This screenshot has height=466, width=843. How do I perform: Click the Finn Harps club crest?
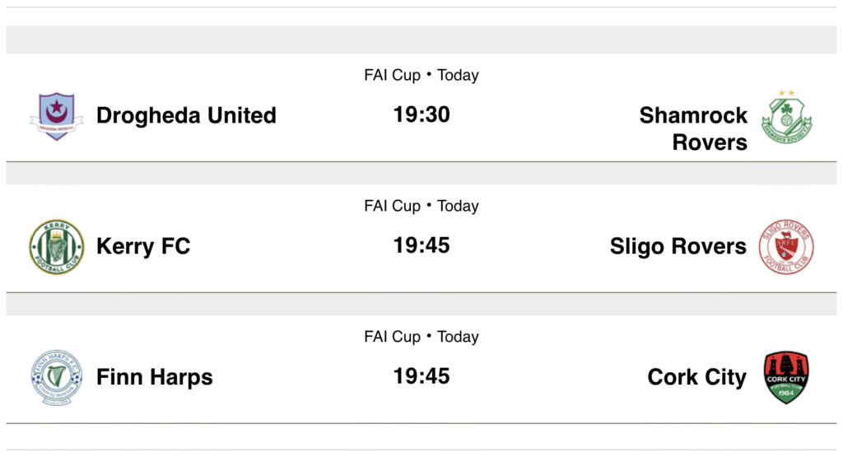56,377
